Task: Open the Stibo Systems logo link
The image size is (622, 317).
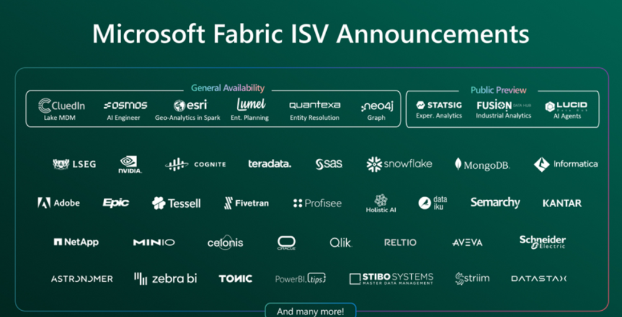Action: pos(391,279)
